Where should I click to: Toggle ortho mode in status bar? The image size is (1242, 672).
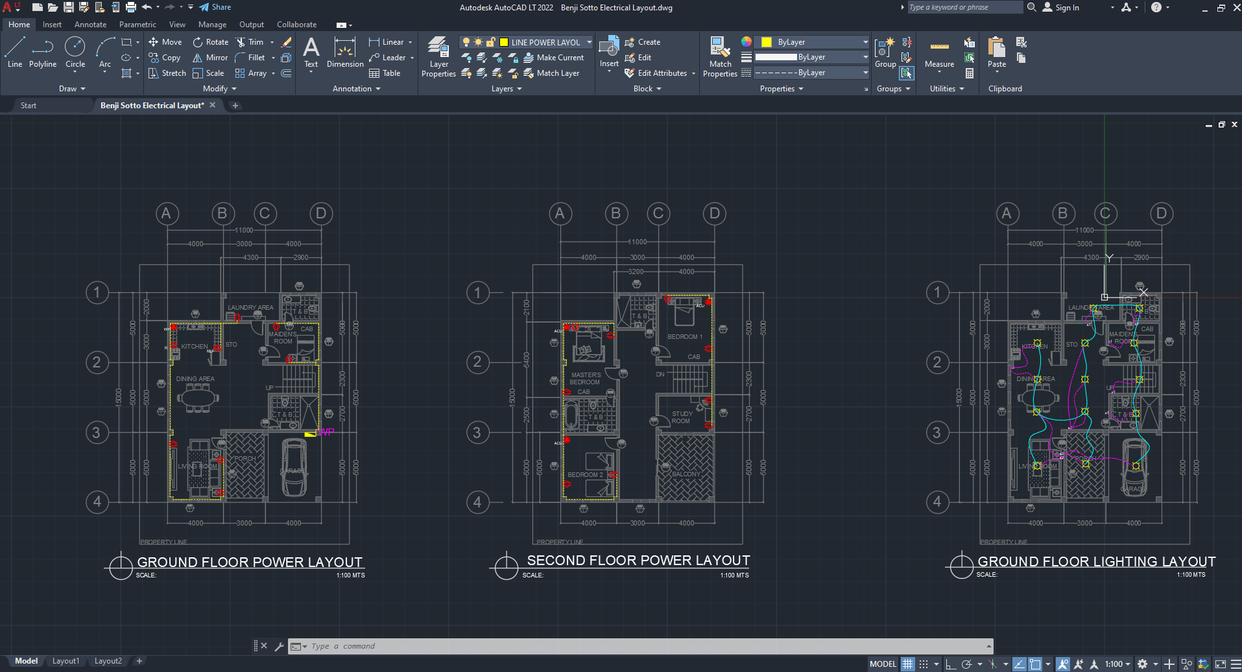[x=951, y=664]
